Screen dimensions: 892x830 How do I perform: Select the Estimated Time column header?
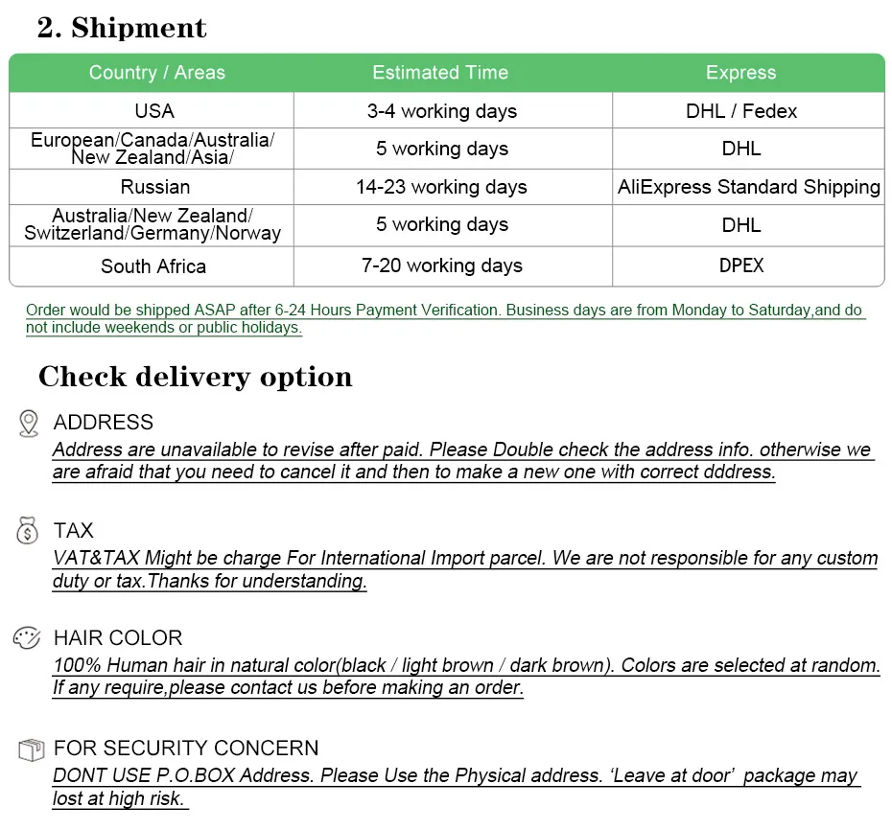(x=440, y=72)
